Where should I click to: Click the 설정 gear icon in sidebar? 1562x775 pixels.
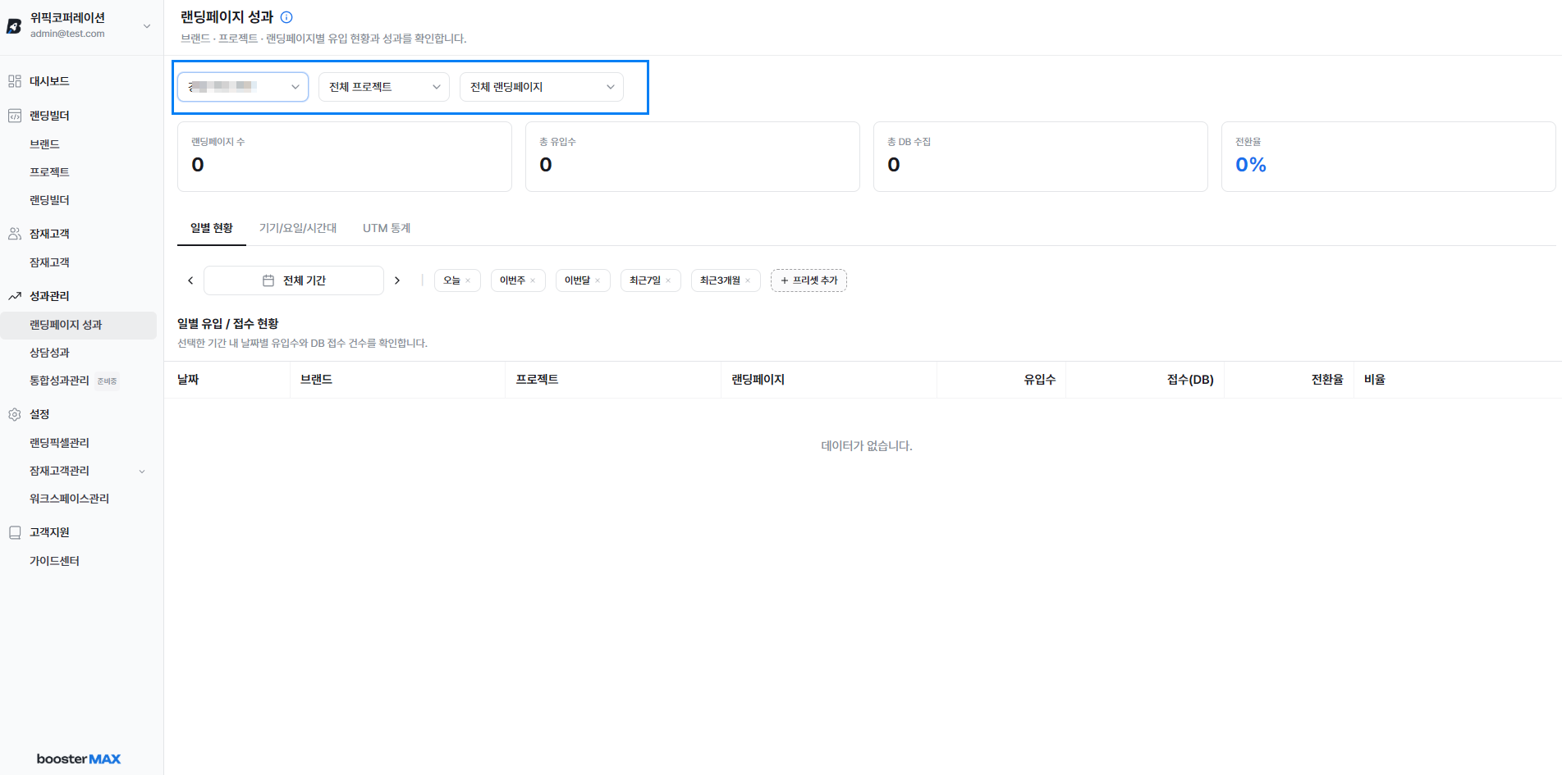[x=15, y=414]
